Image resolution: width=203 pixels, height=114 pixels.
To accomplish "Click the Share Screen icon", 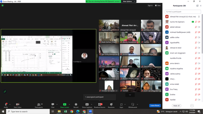I will (65, 104).
